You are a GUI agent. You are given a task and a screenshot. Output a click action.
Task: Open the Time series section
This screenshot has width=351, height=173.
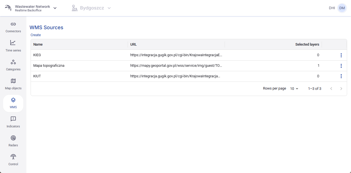coord(13,46)
